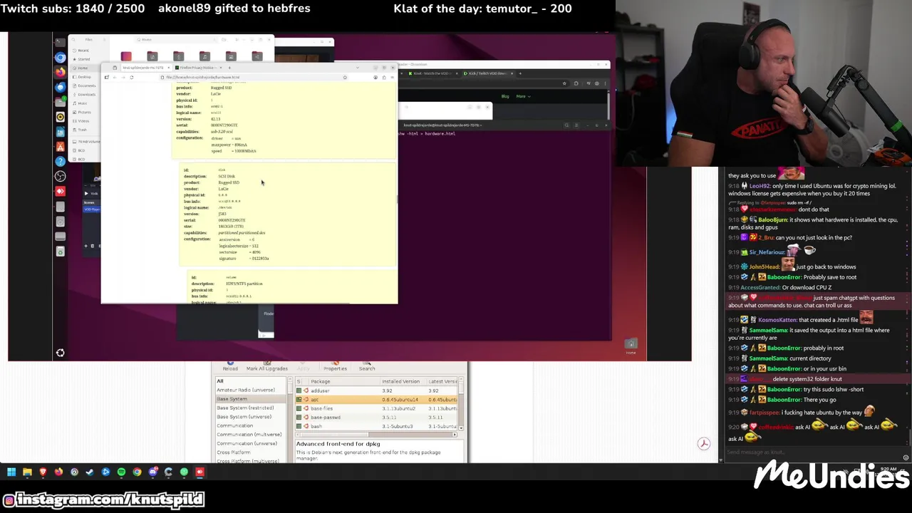Go back in the Firefox toolbar
This screenshot has height=513, width=912.
115,77
